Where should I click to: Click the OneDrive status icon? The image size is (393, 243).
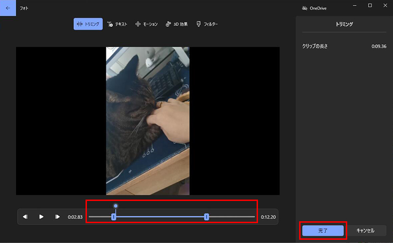[x=305, y=8]
